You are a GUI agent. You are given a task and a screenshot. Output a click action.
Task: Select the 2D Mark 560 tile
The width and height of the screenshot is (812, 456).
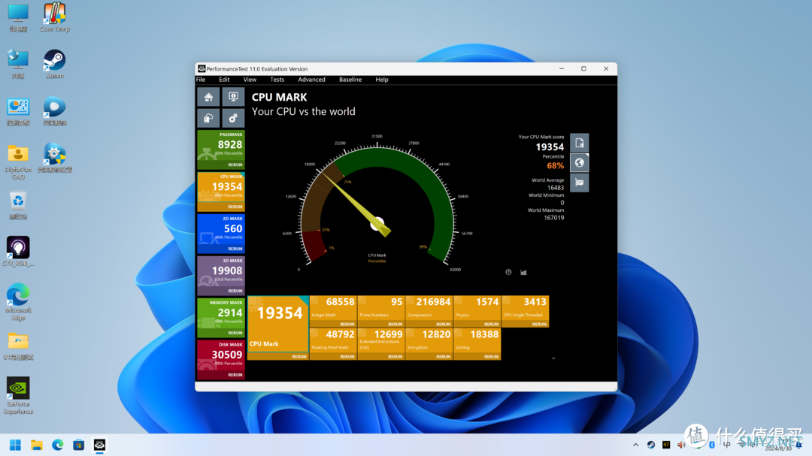pos(220,234)
